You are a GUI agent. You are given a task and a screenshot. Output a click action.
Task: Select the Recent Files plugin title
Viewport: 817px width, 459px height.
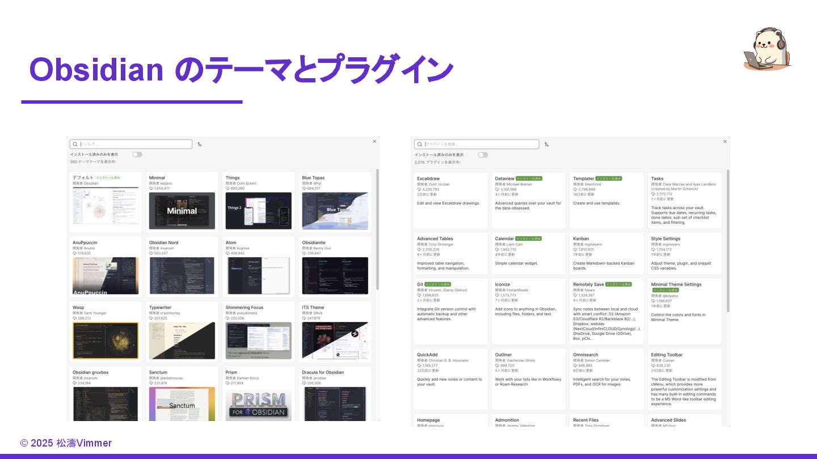tap(586, 420)
